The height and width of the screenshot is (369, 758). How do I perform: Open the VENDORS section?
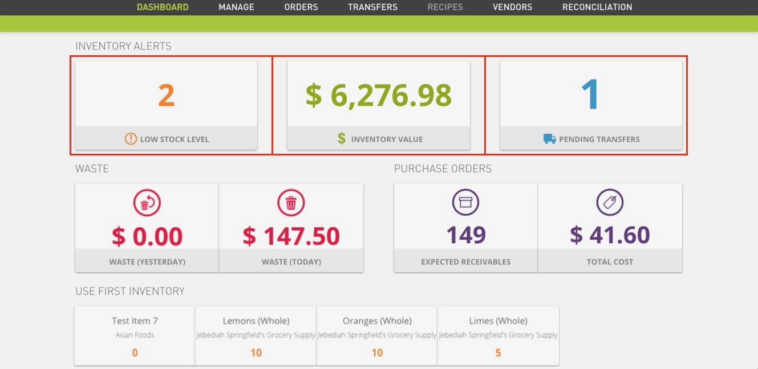[512, 7]
